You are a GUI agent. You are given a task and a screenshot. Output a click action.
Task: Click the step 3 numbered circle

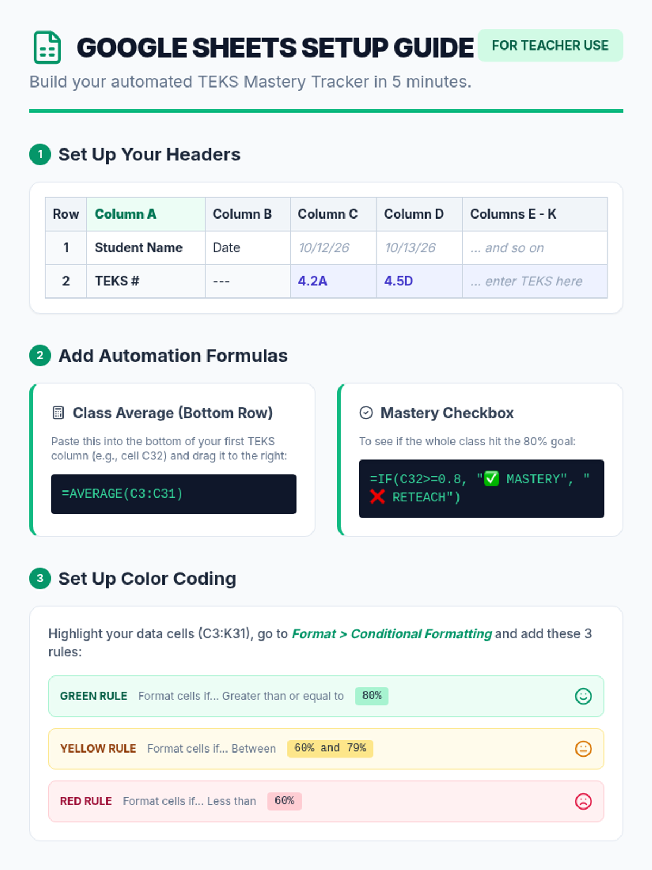40,579
